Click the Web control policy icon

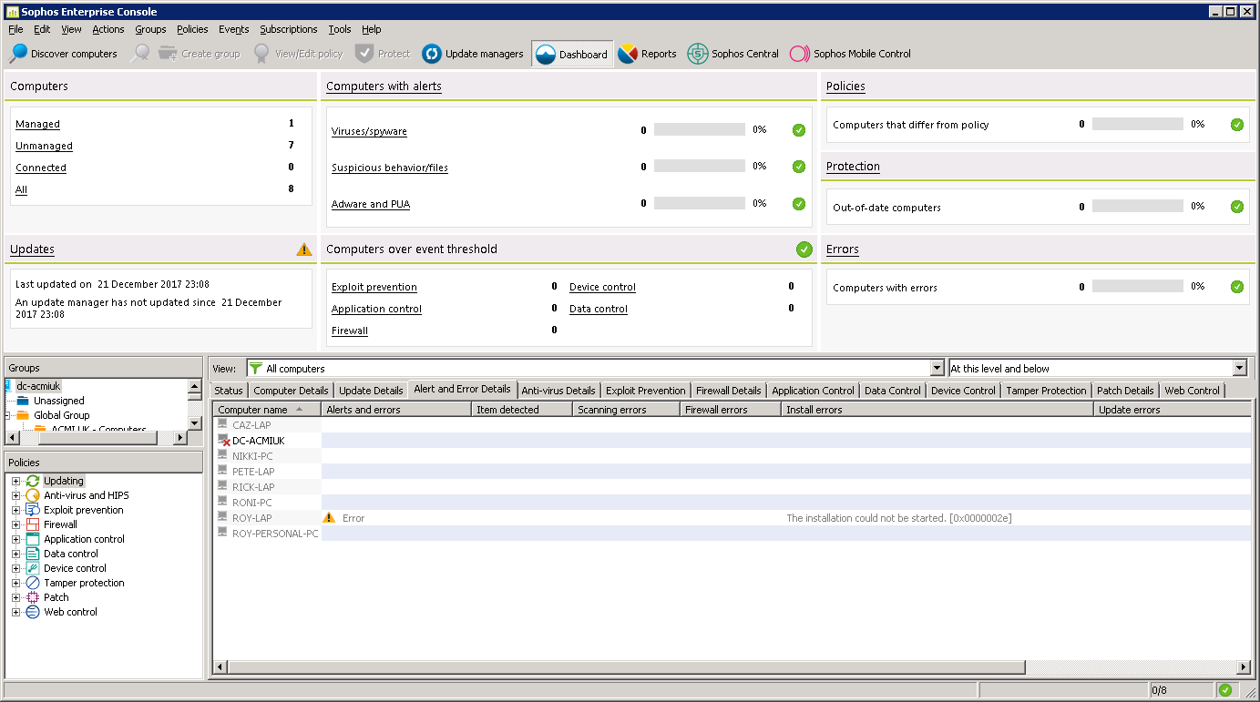33,612
